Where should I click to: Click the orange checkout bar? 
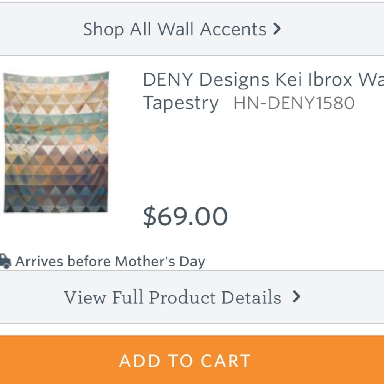pos(186,360)
